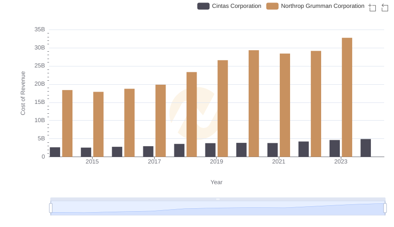Select the 2024 Cintas bar

365,148
